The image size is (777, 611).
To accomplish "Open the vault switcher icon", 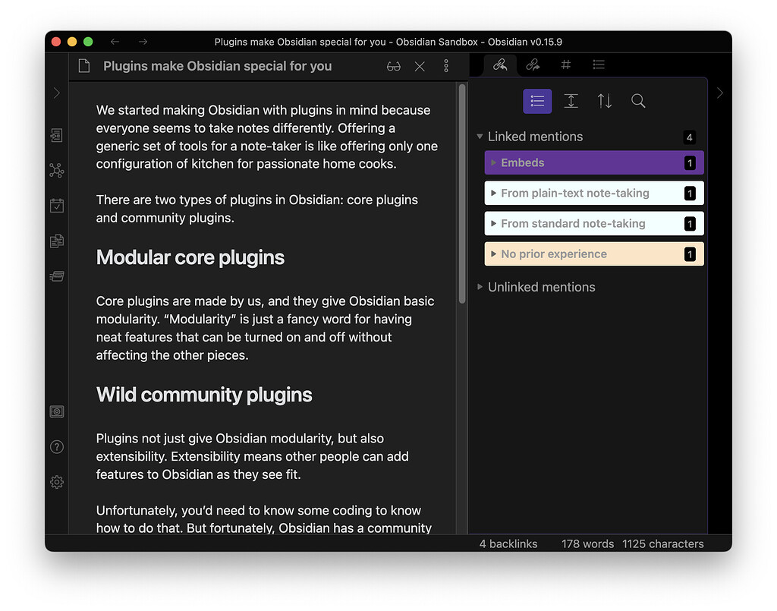I will point(57,412).
